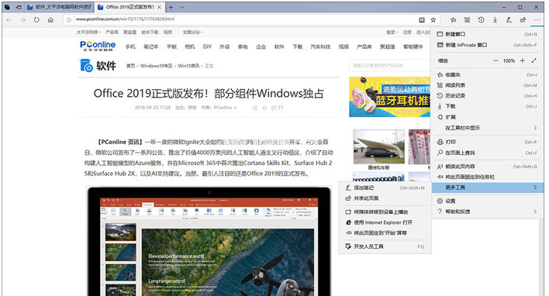Click the Add notes pen toolbar icon
Viewport: 549px width, 296px height.
click(x=509, y=20)
